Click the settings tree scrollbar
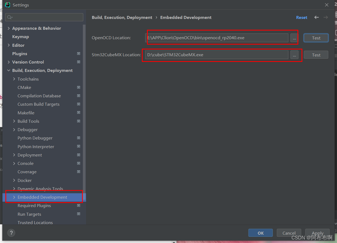 pyautogui.click(x=84, y=112)
